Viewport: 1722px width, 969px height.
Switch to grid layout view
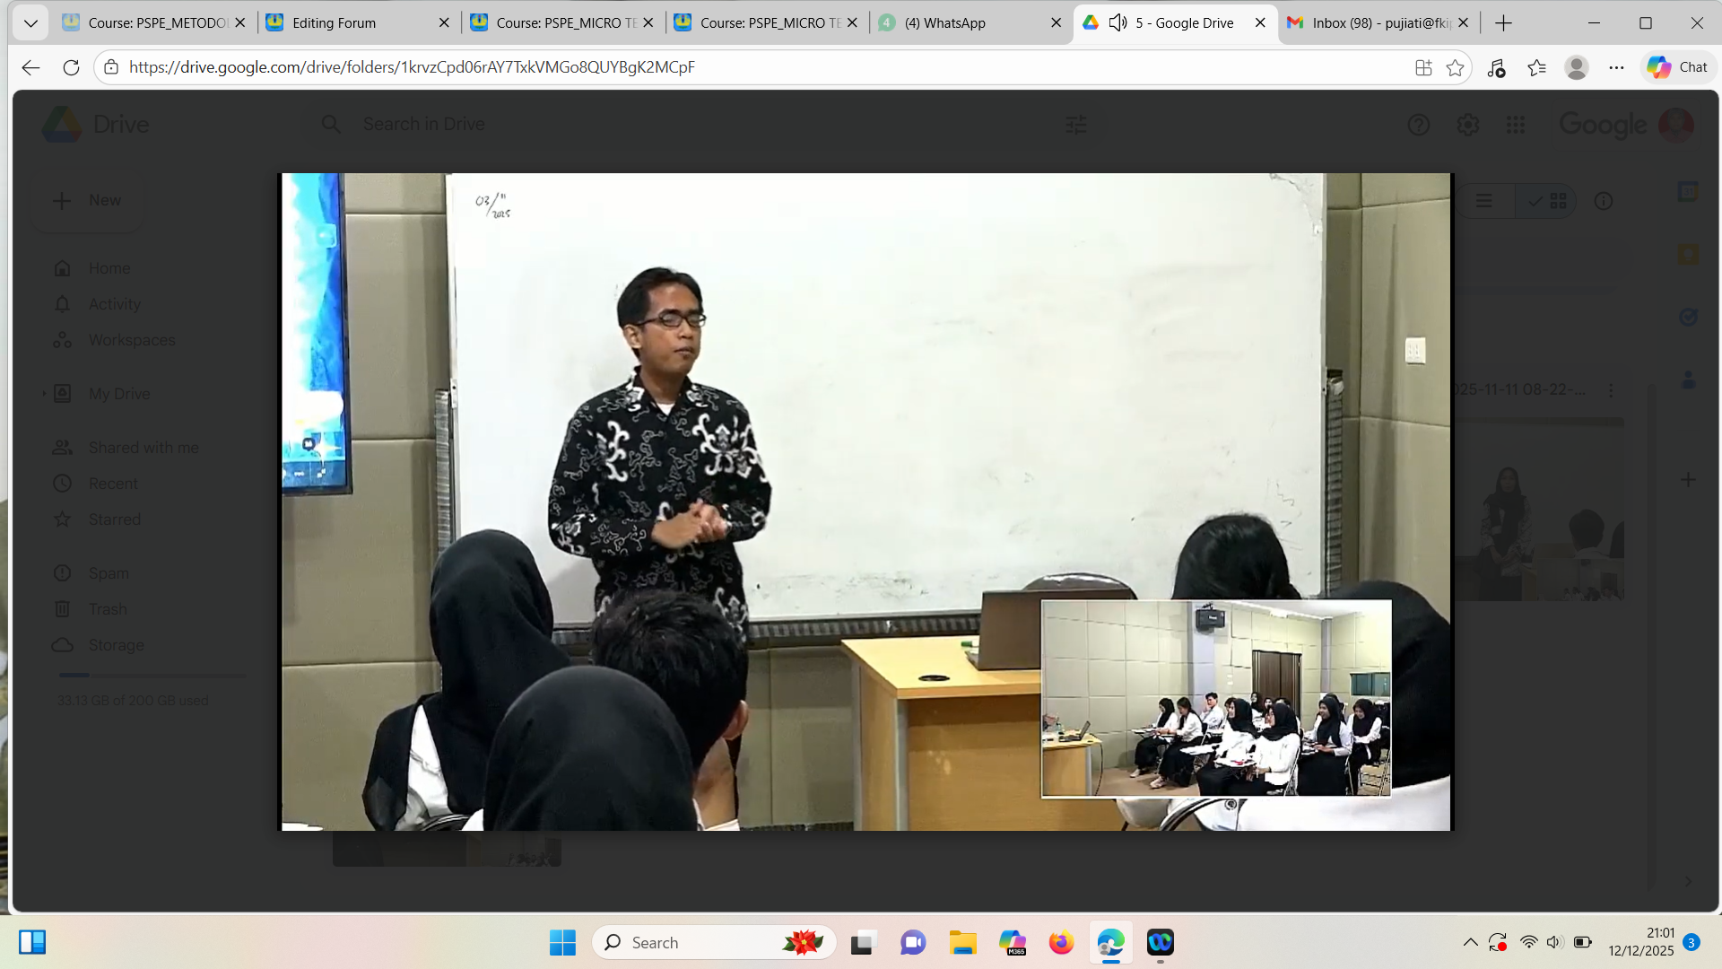pyautogui.click(x=1549, y=201)
